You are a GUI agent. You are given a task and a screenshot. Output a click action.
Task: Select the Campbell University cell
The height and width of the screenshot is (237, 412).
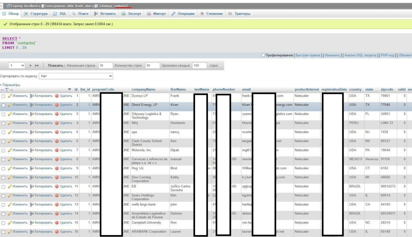146,223
